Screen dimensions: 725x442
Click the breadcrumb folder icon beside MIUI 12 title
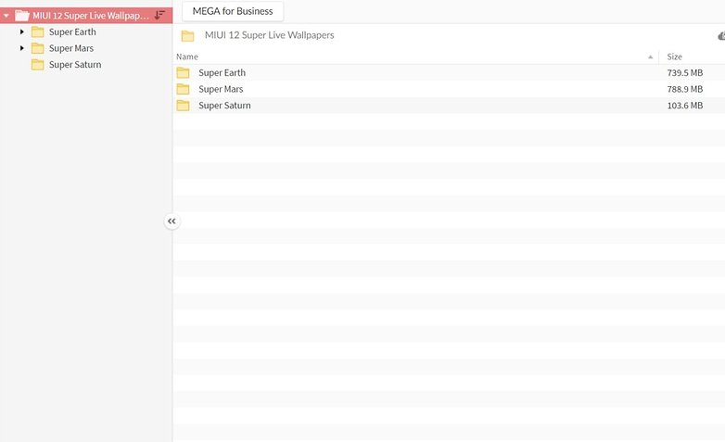[x=187, y=35]
